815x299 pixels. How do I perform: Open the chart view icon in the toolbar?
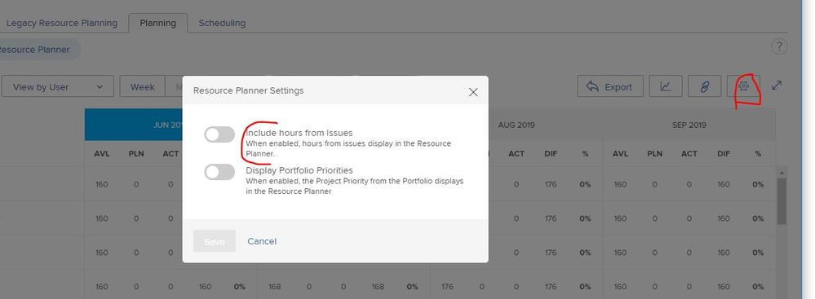click(x=666, y=86)
